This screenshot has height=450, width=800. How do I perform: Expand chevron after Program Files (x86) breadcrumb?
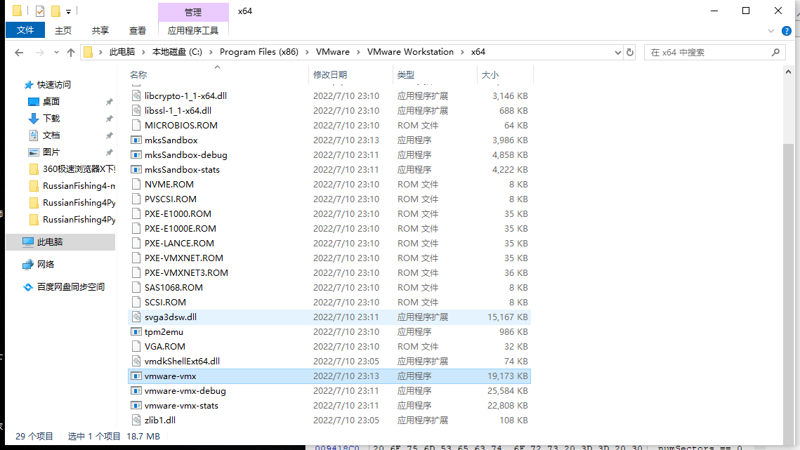point(307,52)
